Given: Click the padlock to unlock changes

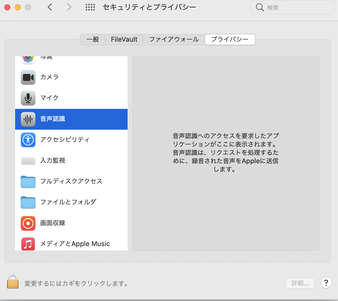Looking at the screenshot, I should pyautogui.click(x=13, y=282).
